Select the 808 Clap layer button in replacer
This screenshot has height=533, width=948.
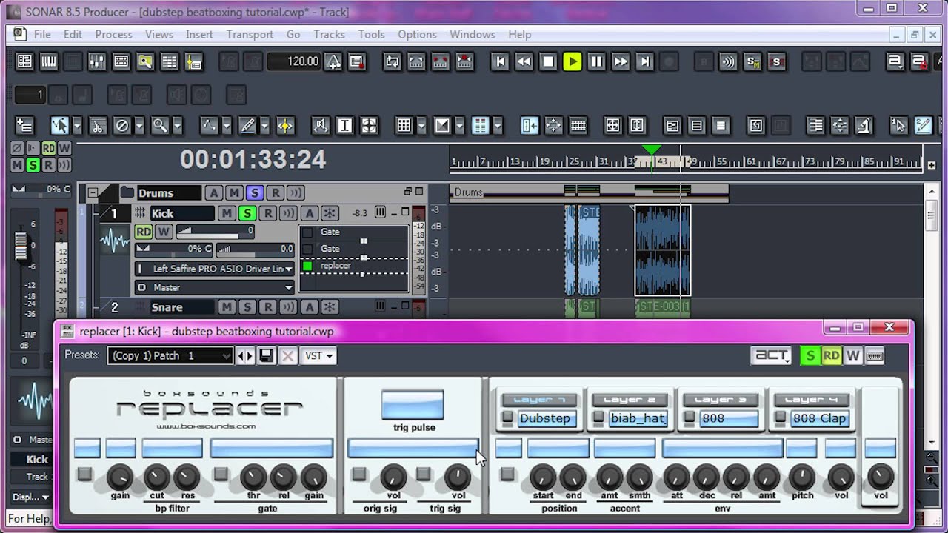point(819,418)
